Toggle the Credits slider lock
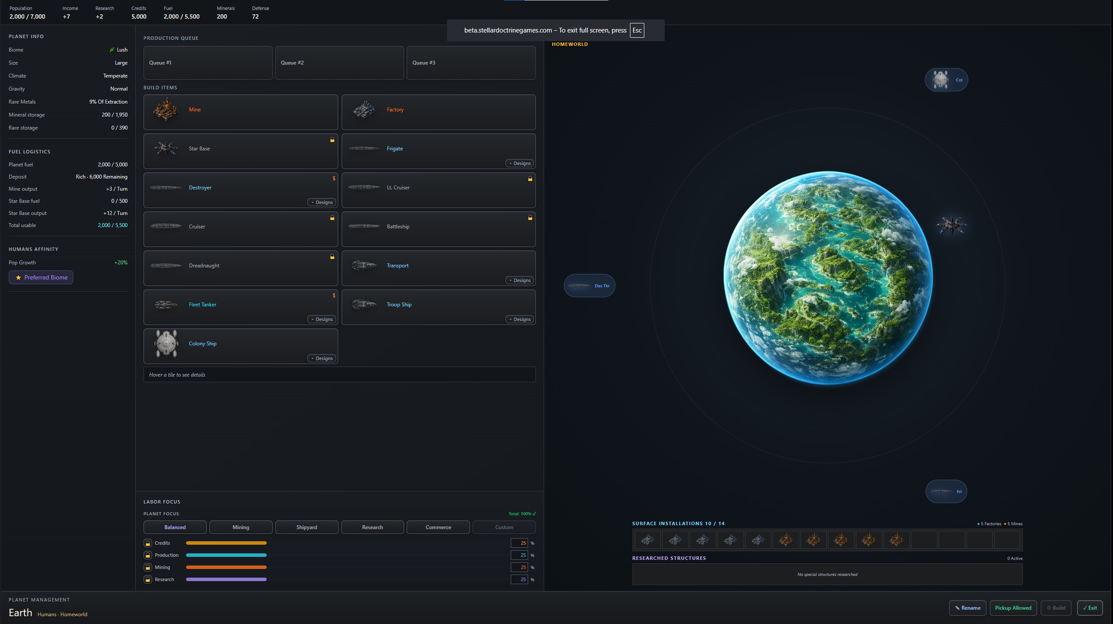 tap(148, 543)
